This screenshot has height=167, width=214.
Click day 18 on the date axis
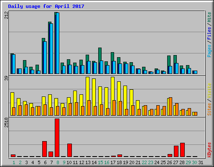[119, 162]
